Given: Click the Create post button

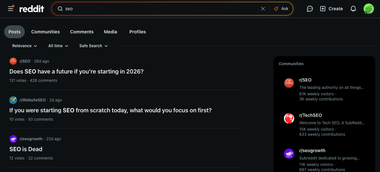Looking at the screenshot, I should (331, 9).
